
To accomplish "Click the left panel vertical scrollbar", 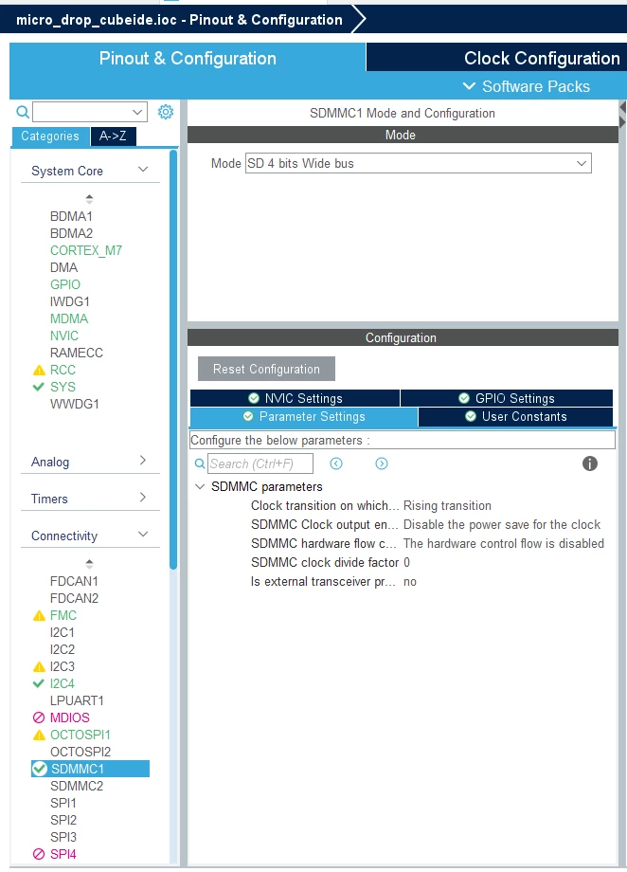I will click(173, 359).
